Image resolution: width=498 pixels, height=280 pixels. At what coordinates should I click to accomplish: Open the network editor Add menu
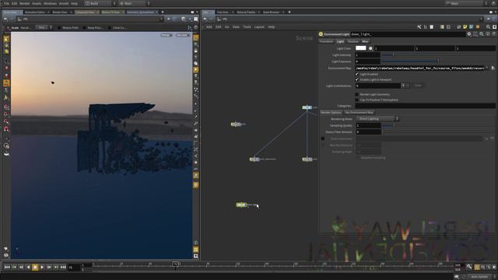click(x=209, y=27)
